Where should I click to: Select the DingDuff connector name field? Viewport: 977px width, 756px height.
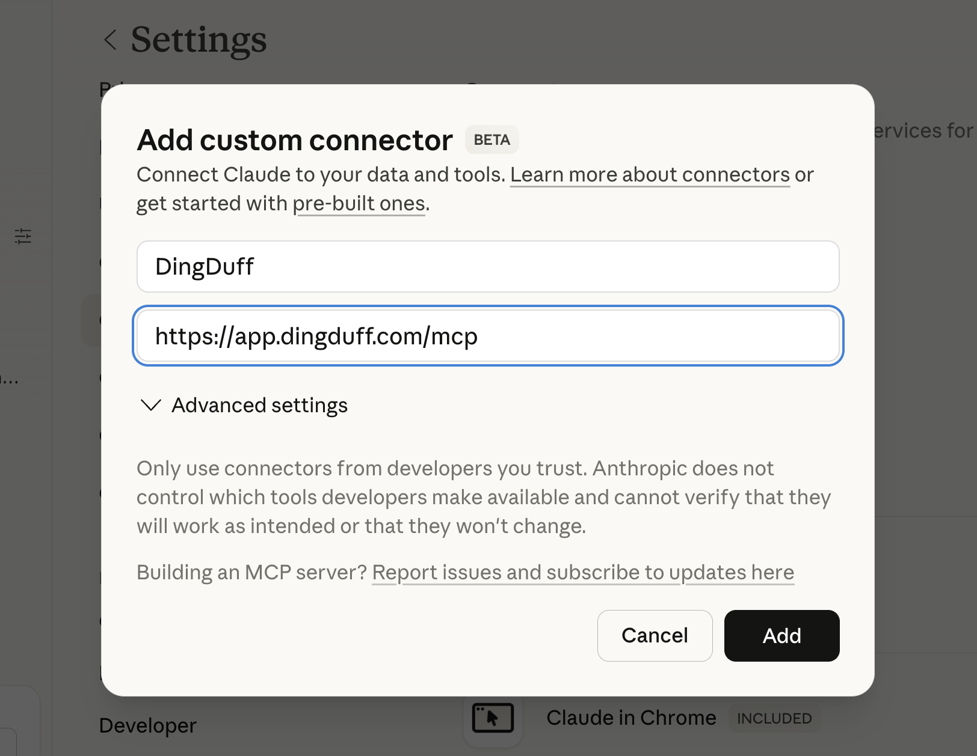tap(487, 266)
